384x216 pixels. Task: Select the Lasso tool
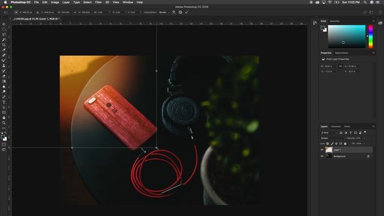coord(4,34)
